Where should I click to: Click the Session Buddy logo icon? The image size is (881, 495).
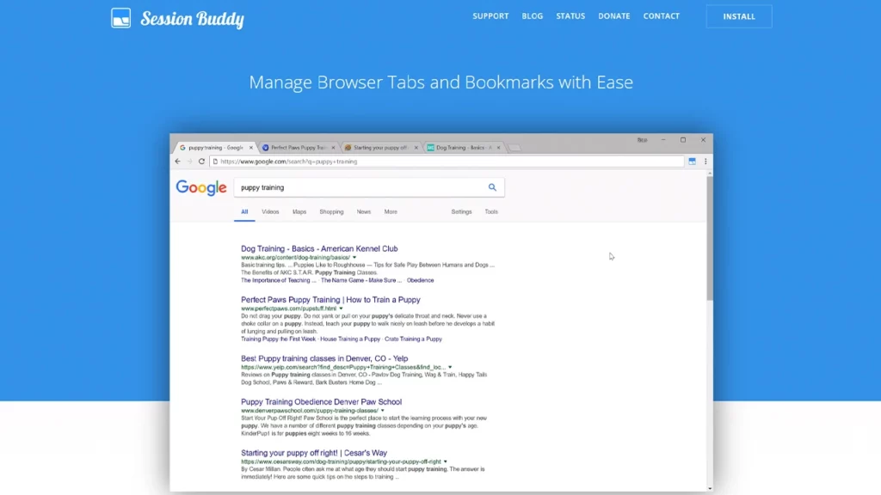120,18
